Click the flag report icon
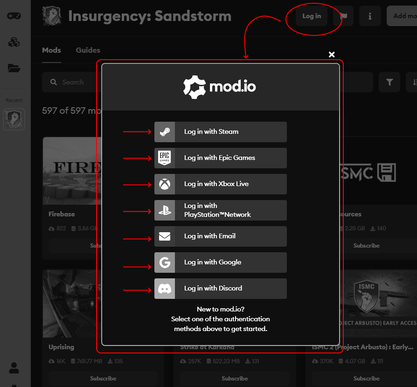This screenshot has width=417, height=387. point(343,16)
